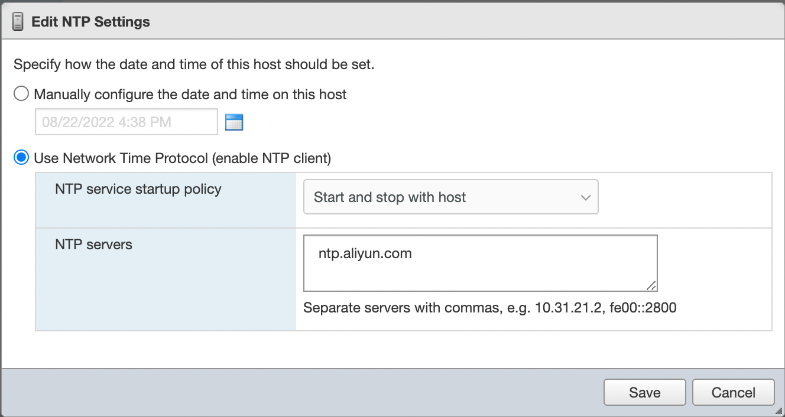The width and height of the screenshot is (785, 417).
Task: Click the date and time input field
Action: [126, 122]
